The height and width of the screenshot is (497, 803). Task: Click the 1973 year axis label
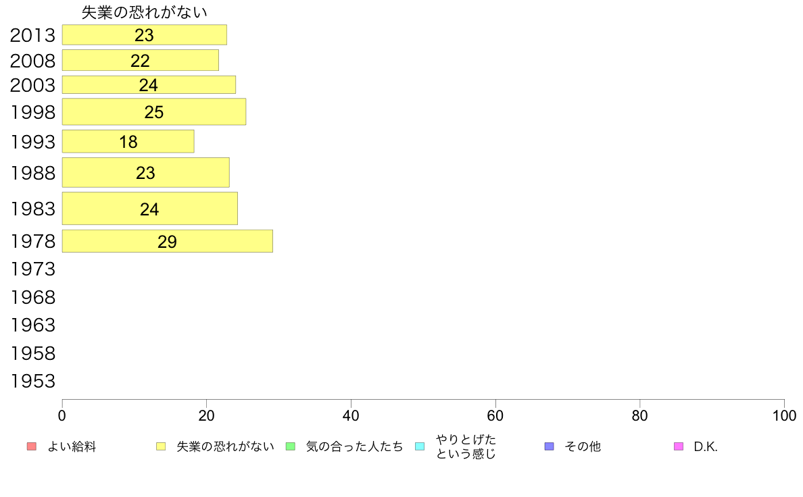tap(32, 269)
